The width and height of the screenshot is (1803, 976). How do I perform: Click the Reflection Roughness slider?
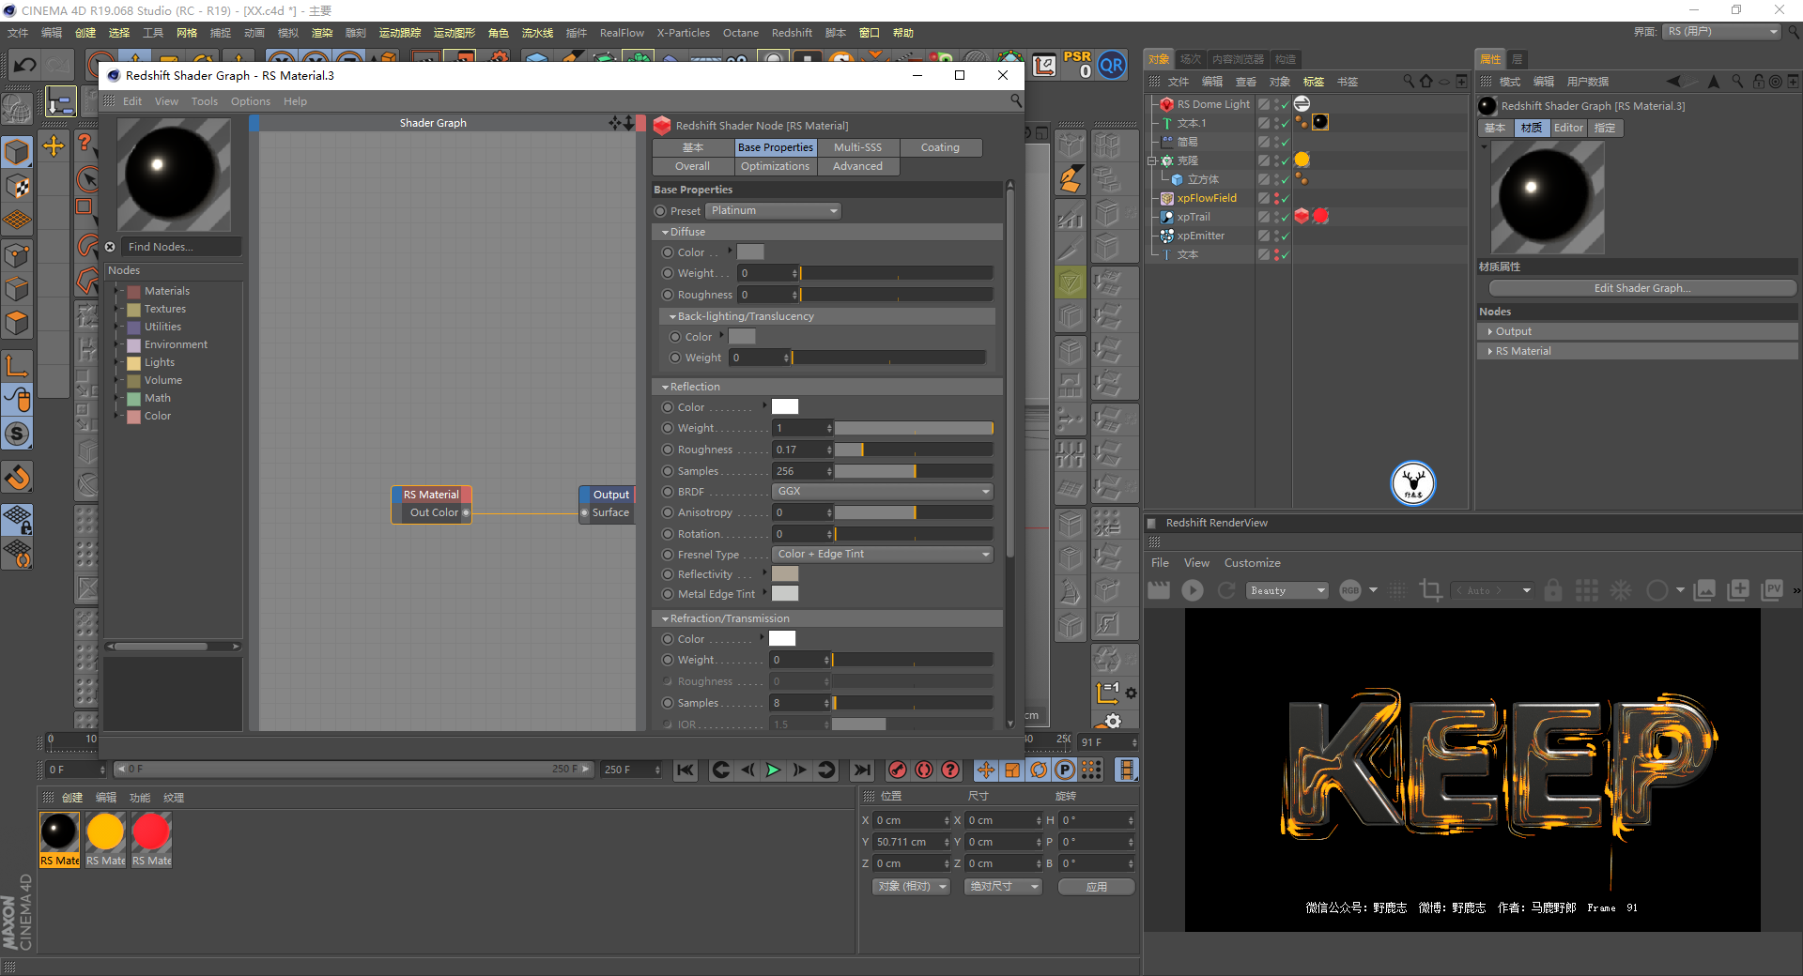pyautogui.click(x=914, y=450)
